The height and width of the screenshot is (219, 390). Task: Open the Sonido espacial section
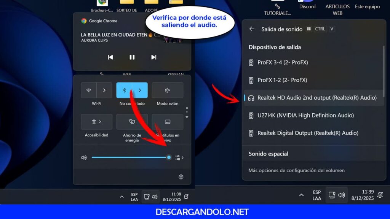pyautogui.click(x=269, y=153)
